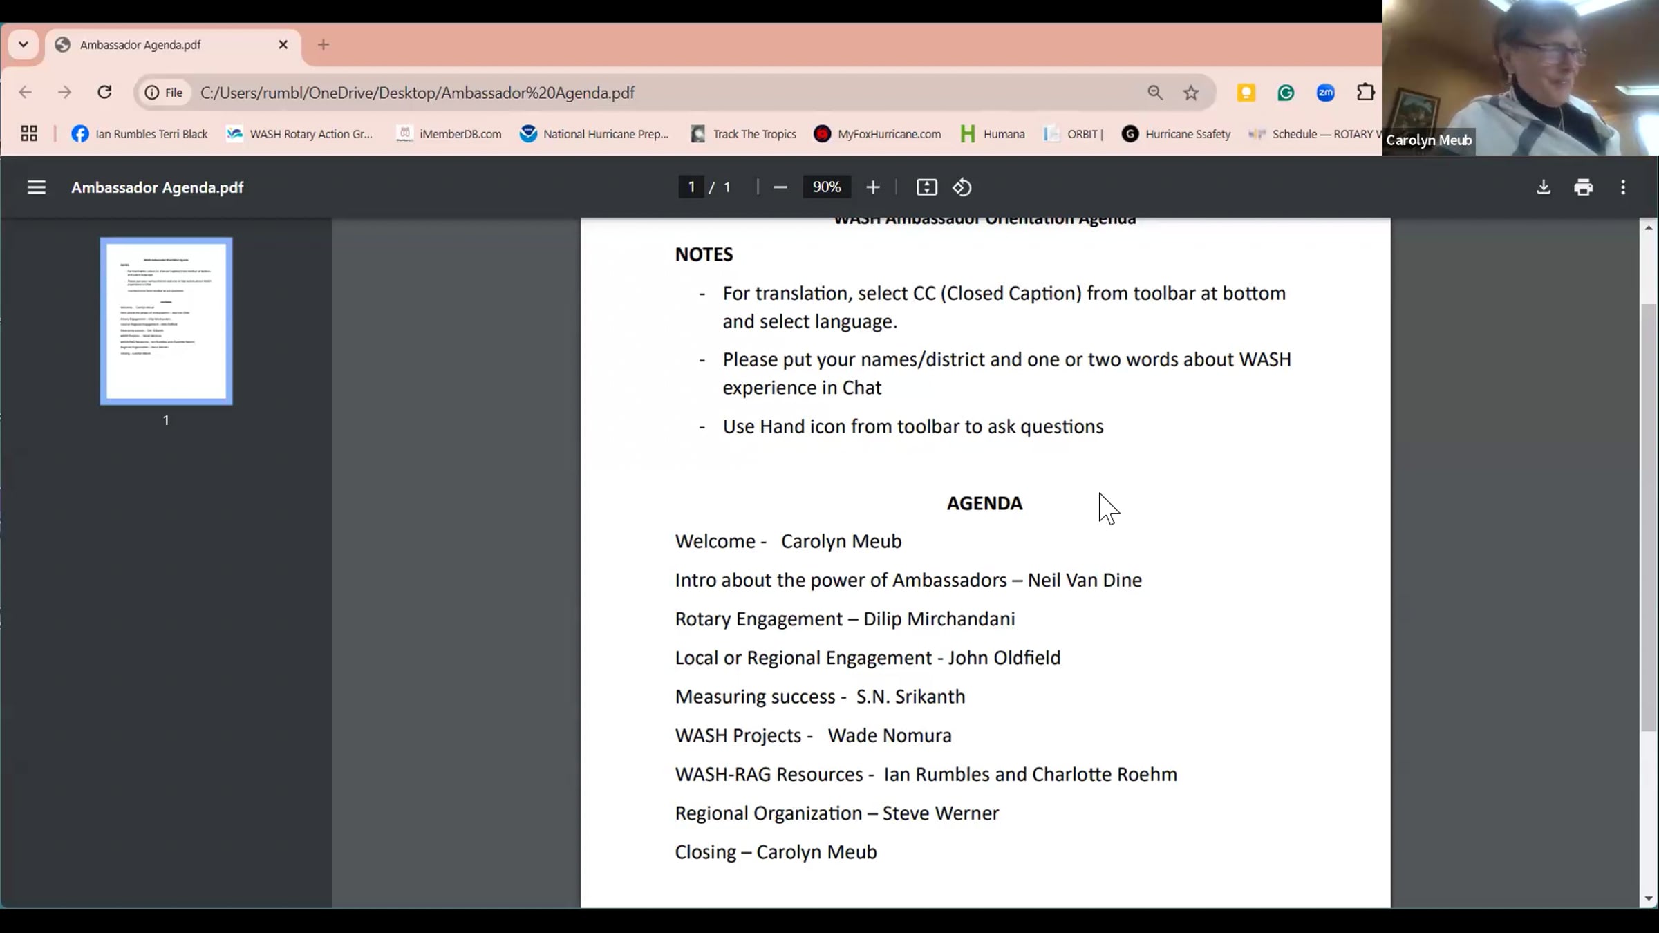Viewport: 1659px width, 933px height.
Task: Open Ian Rumbles Terri Black bookmark
Action: [140, 134]
